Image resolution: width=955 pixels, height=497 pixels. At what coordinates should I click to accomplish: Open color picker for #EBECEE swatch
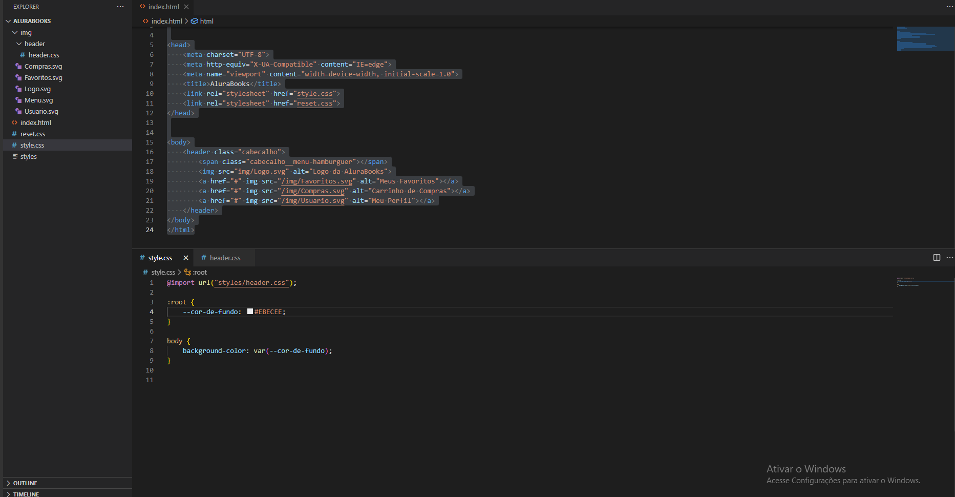tap(250, 311)
